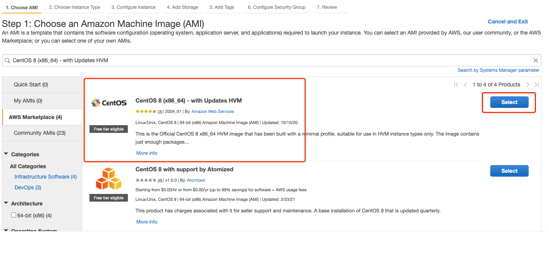The height and width of the screenshot is (255, 549).
Task: Go to 5. Add Tags step
Action: (222, 7)
